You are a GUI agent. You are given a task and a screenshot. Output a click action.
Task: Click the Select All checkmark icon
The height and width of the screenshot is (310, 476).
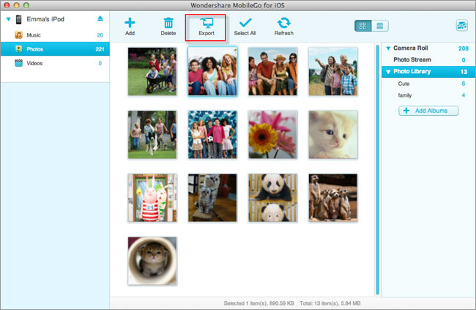click(x=245, y=23)
